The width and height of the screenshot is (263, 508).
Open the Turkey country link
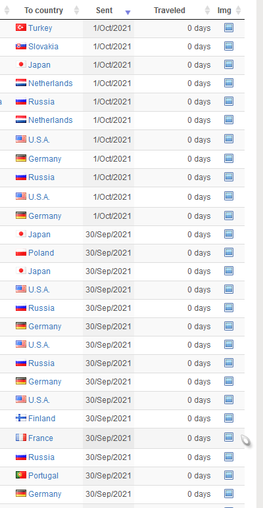coord(40,28)
